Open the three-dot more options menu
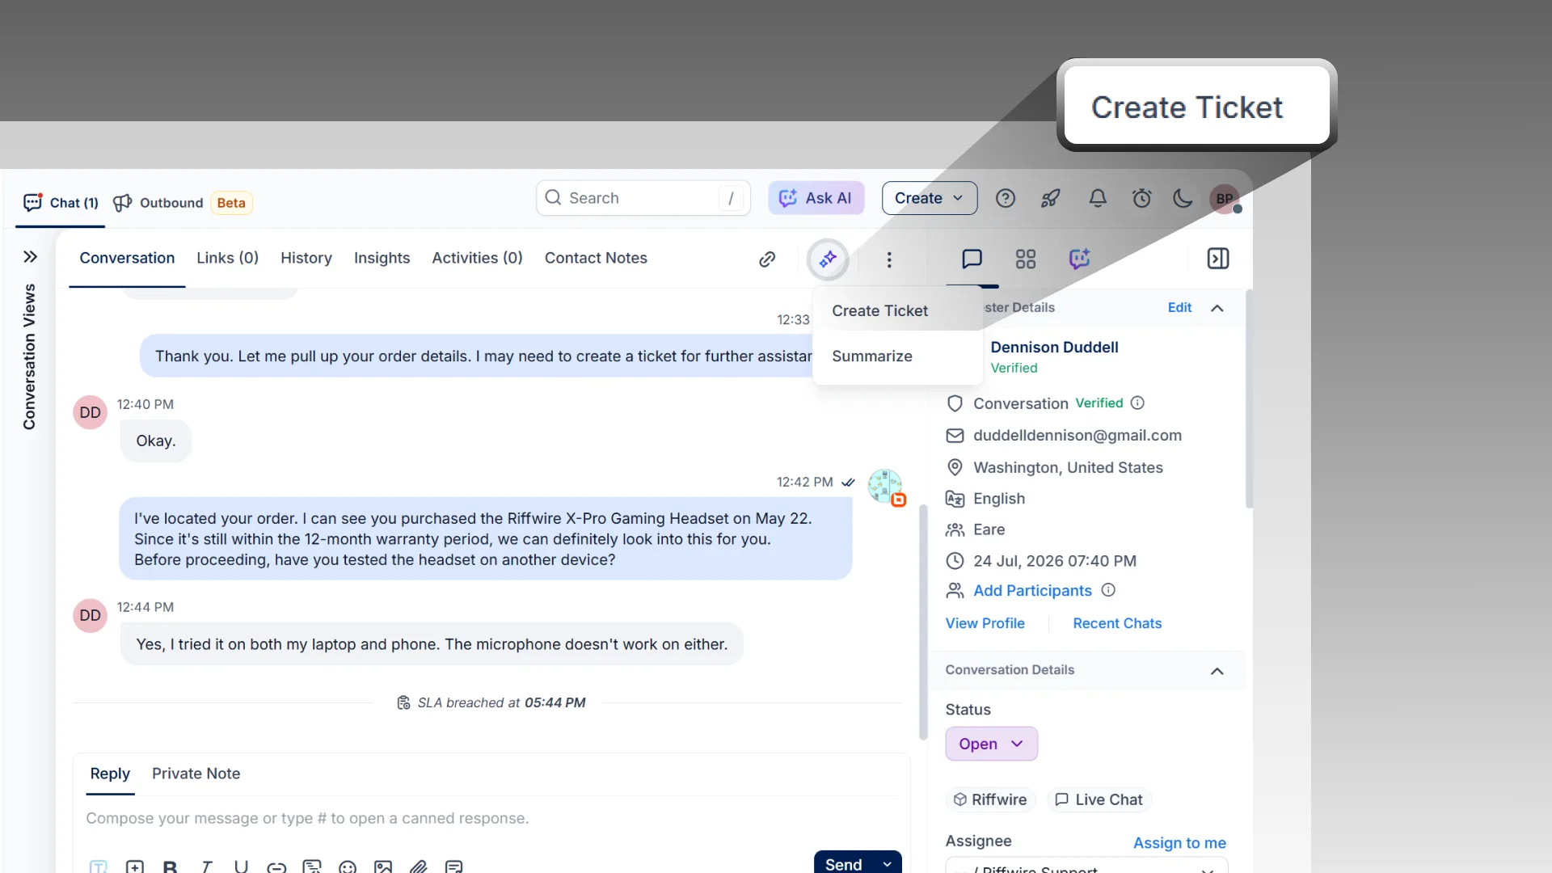The width and height of the screenshot is (1552, 873). 889,259
